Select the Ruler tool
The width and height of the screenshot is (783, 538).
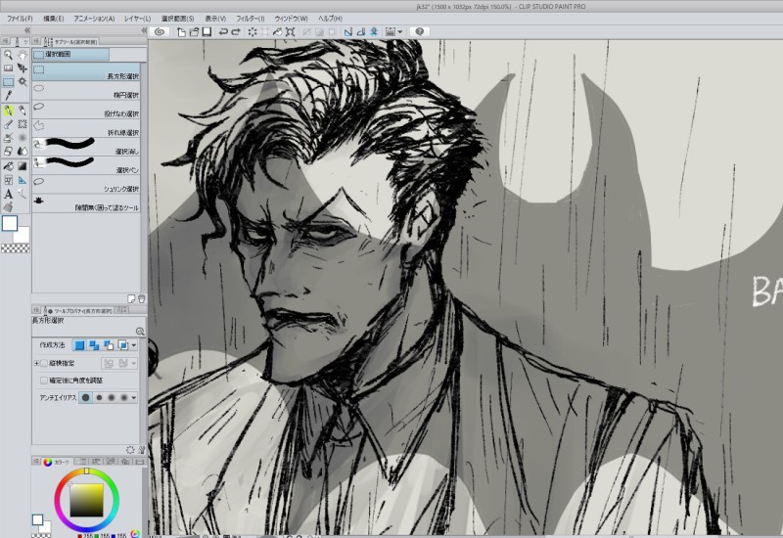[23, 180]
